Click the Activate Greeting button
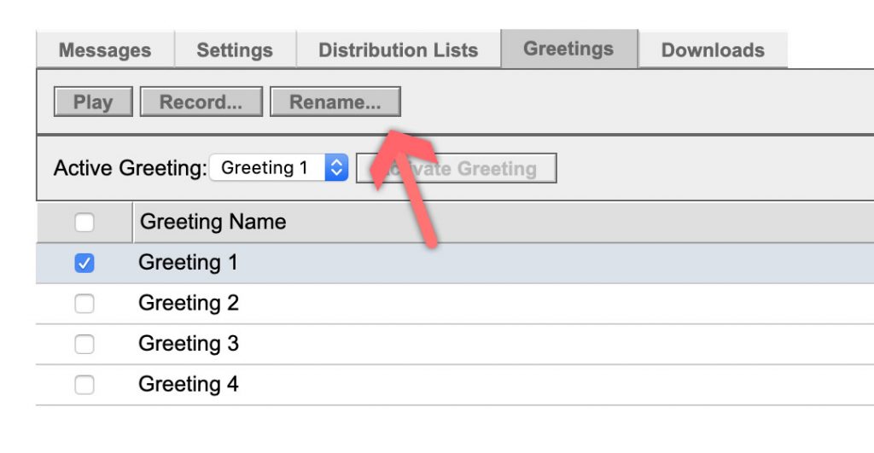Image resolution: width=874 pixels, height=453 pixels. [x=456, y=168]
